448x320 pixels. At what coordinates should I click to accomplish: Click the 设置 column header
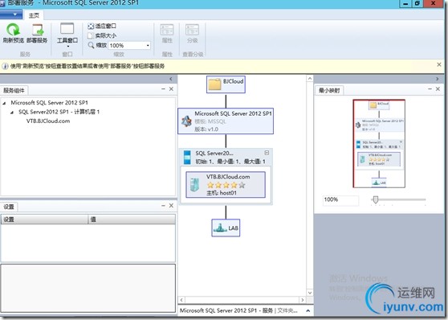pos(45,219)
